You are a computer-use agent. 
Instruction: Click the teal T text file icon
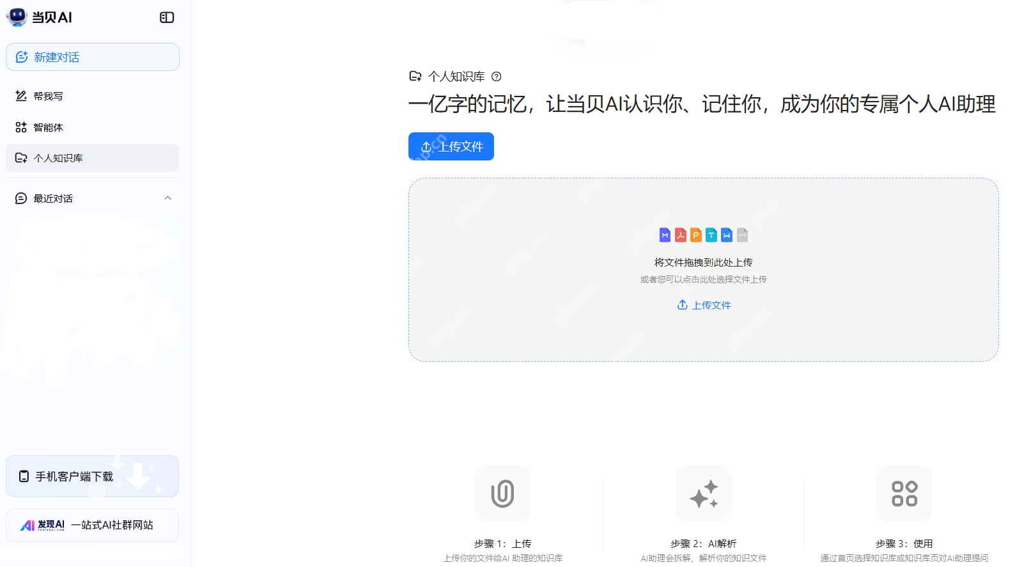click(x=711, y=235)
